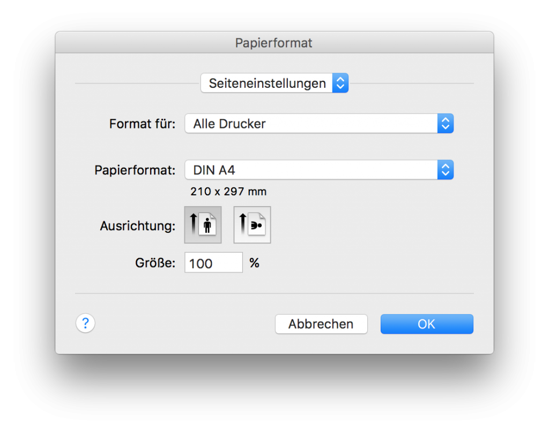549x433 pixels.
Task: Open the Papierformat DIN A4 dropdown
Action: [319, 169]
